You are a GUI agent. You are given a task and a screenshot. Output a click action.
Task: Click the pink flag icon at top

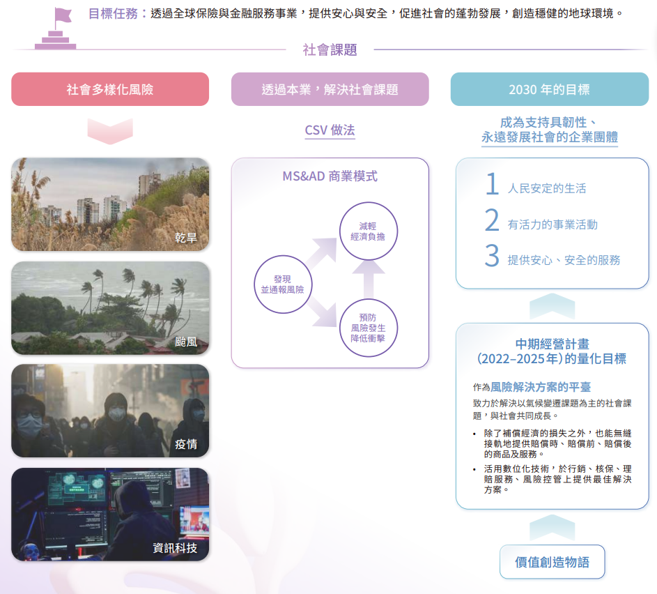pos(63,15)
